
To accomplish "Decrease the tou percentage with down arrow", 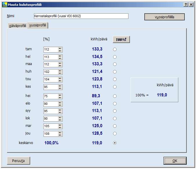I will coord(60,81).
